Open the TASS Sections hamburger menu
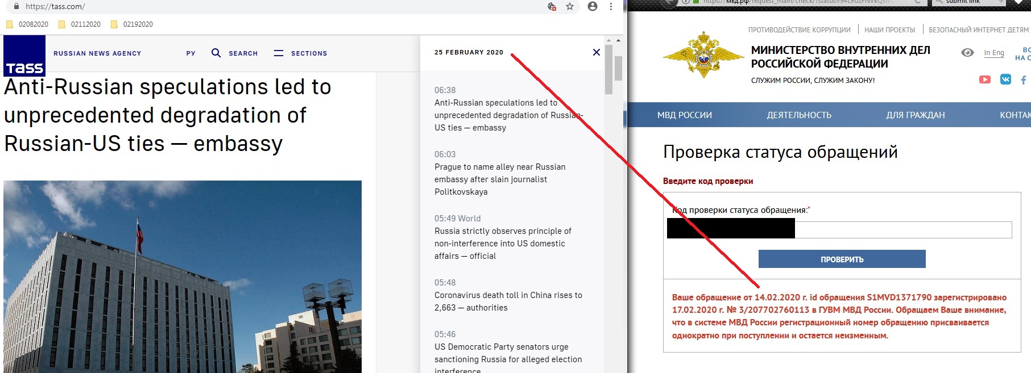Viewport: 1031px width, 373px height. tap(278, 53)
